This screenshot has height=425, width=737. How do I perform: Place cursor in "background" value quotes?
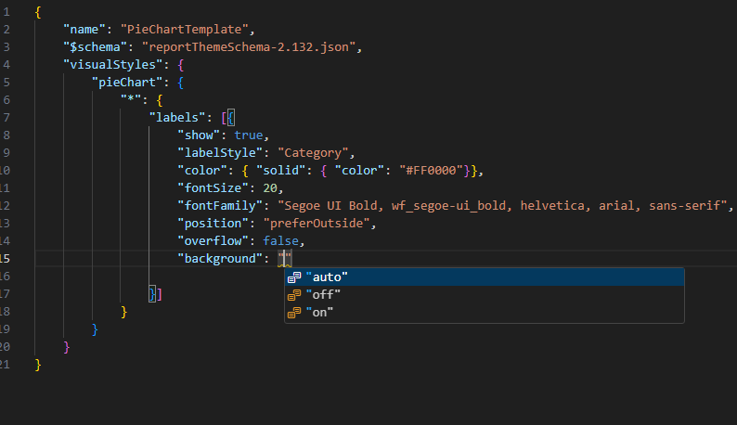[285, 258]
